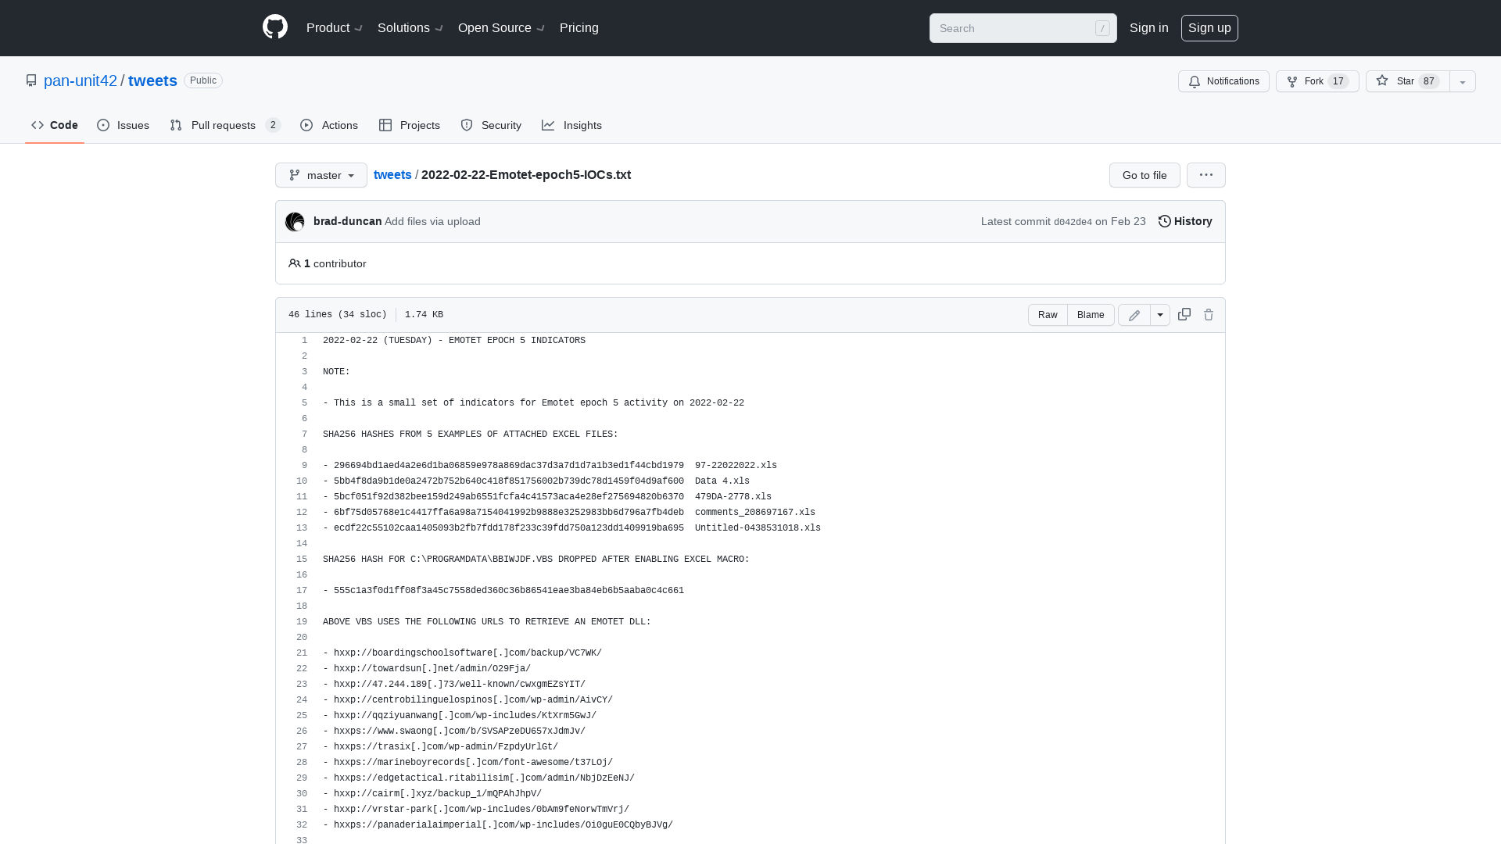Viewport: 1501px width, 844px height.
Task: Edit this file pencil icon
Action: click(1134, 315)
